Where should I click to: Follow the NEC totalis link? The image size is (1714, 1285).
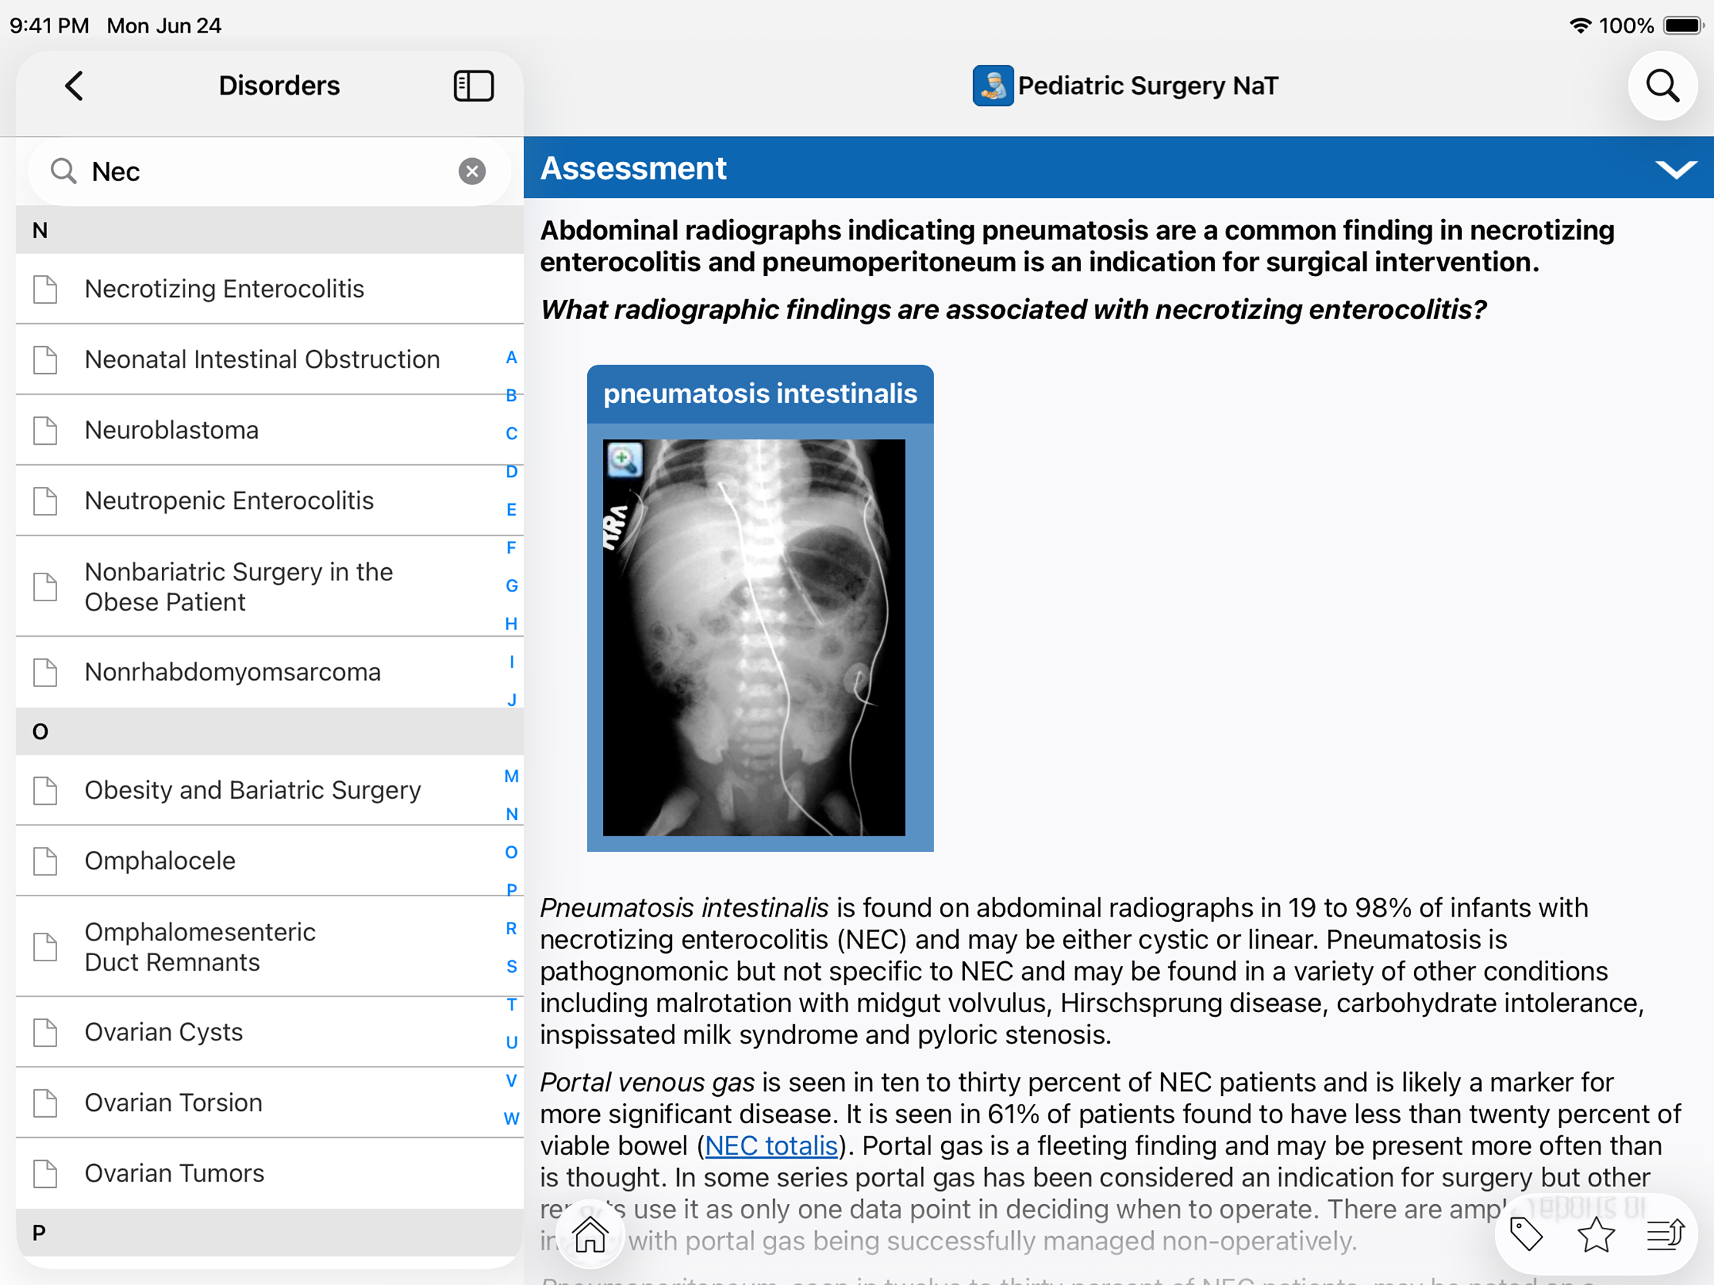pos(771,1146)
